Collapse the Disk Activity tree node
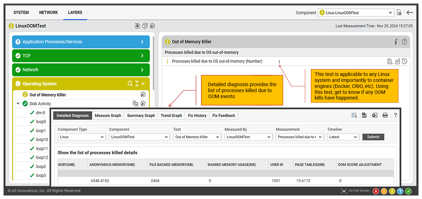The image size is (422, 199). coord(18,104)
